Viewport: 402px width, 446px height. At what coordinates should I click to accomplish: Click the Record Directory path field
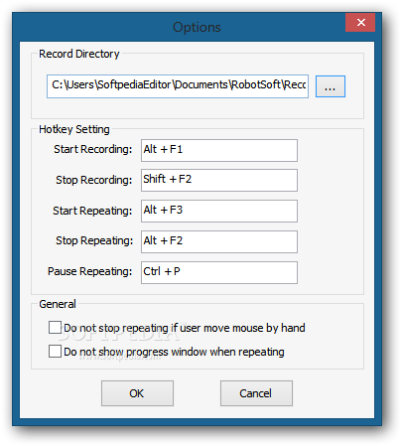tap(178, 86)
